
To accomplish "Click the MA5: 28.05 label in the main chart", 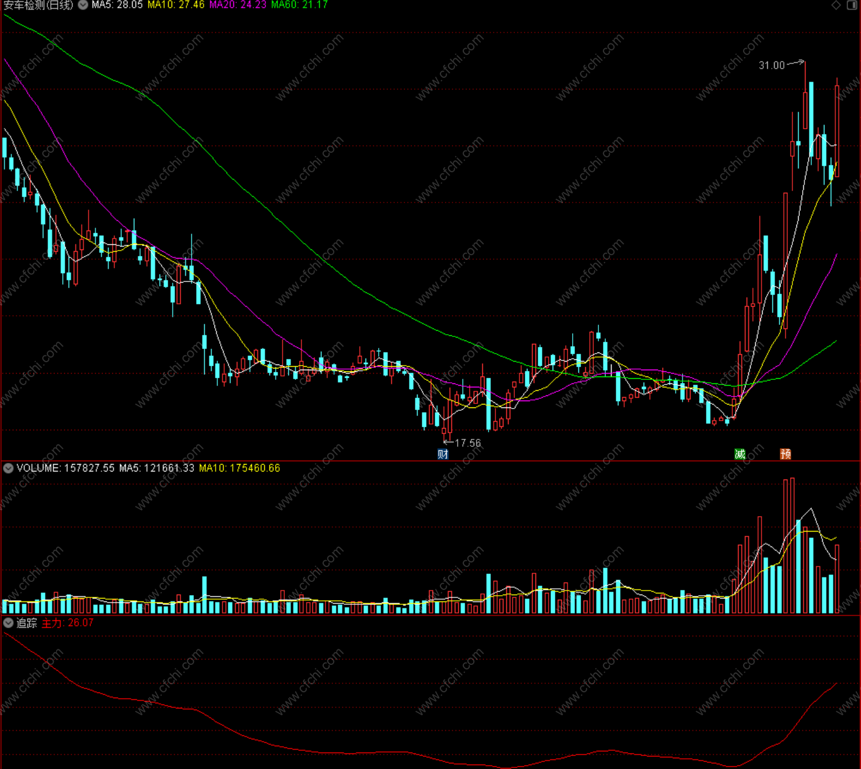I will (117, 5).
